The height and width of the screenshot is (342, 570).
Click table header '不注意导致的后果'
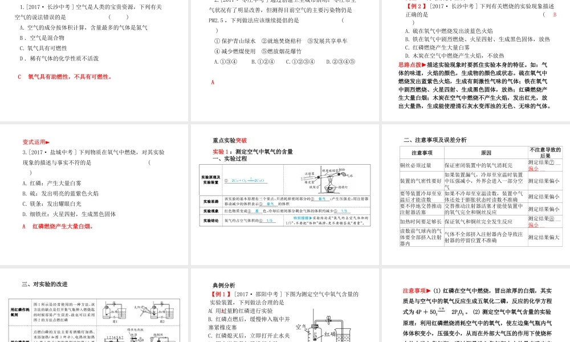coord(545,153)
